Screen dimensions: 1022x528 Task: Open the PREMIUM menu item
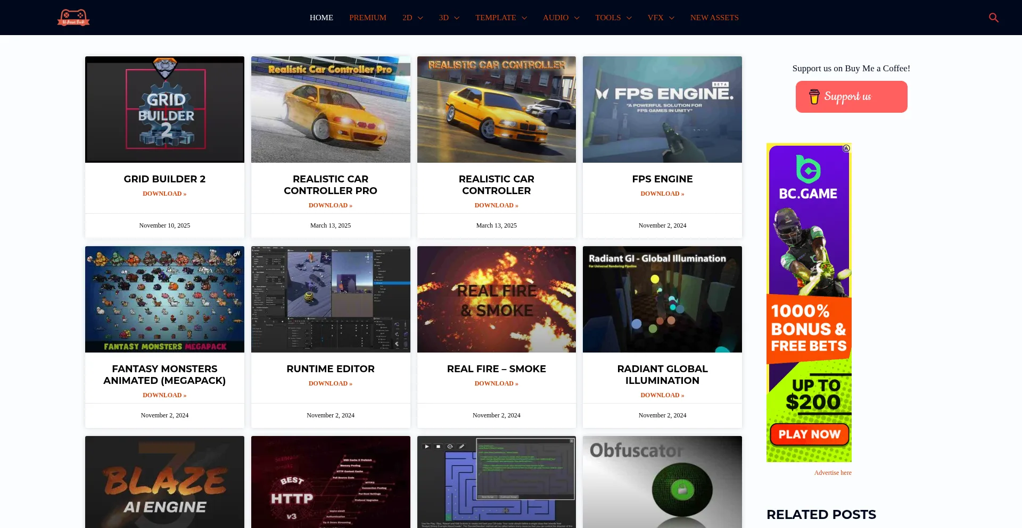click(368, 18)
